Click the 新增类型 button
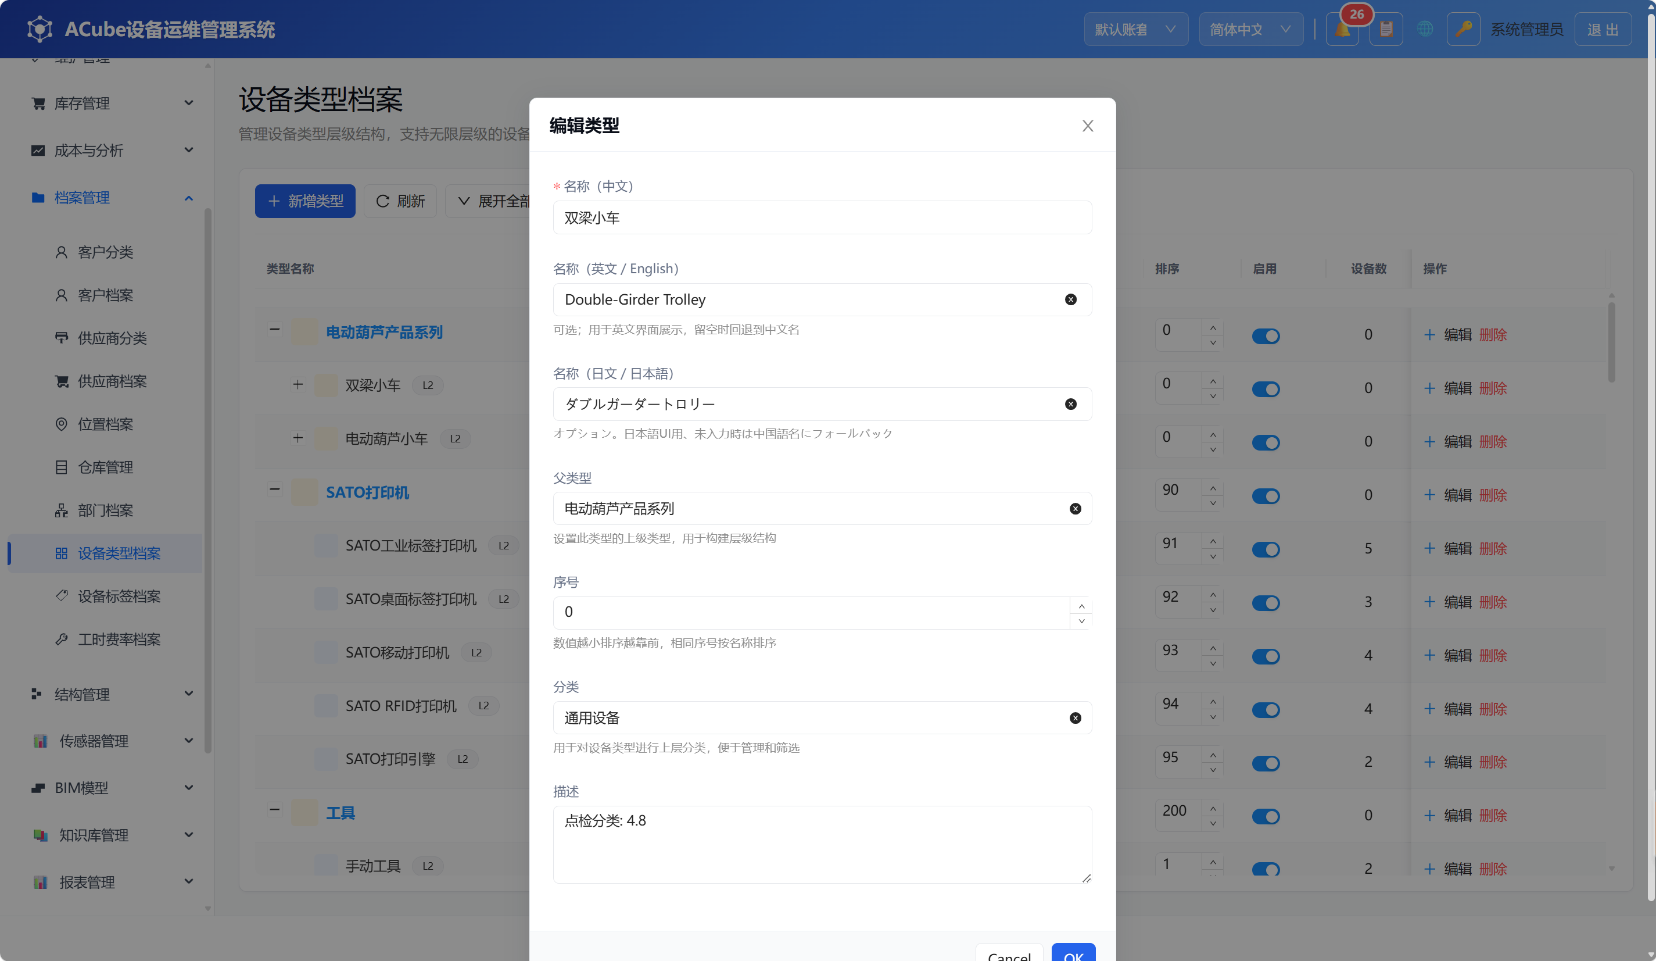 click(305, 201)
